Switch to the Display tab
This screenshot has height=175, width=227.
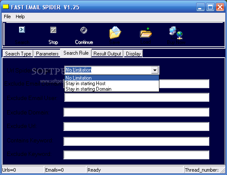(x=133, y=54)
